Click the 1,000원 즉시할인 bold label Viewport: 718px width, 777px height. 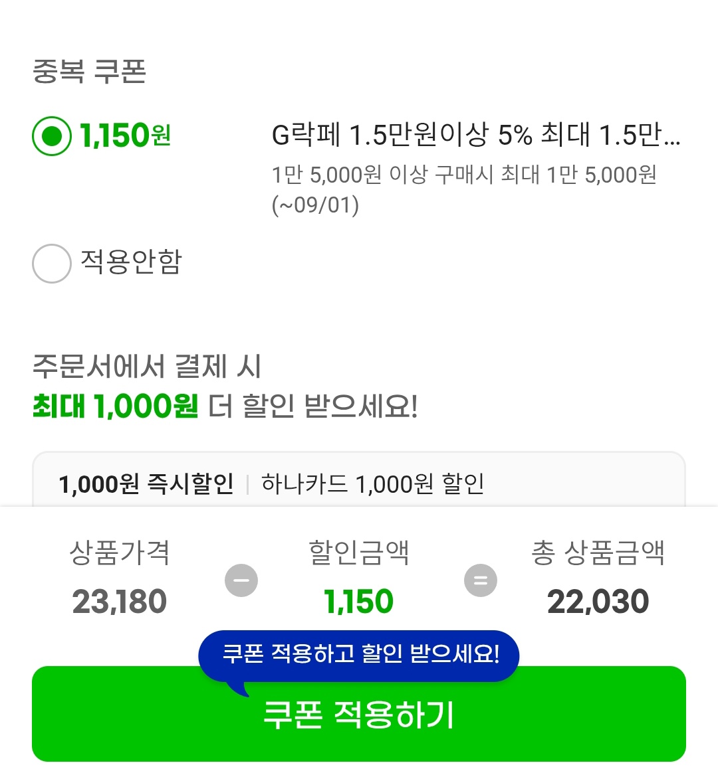click(x=146, y=484)
